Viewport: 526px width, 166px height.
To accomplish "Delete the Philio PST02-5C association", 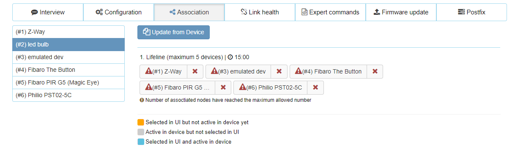I will pyautogui.click(x=315, y=87).
